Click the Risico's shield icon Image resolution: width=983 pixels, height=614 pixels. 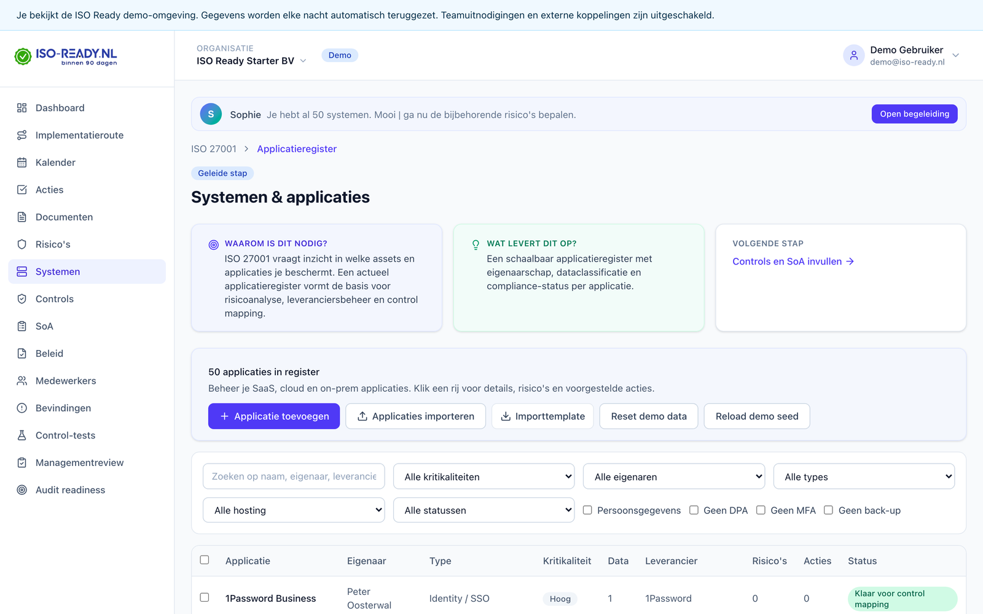coord(22,244)
